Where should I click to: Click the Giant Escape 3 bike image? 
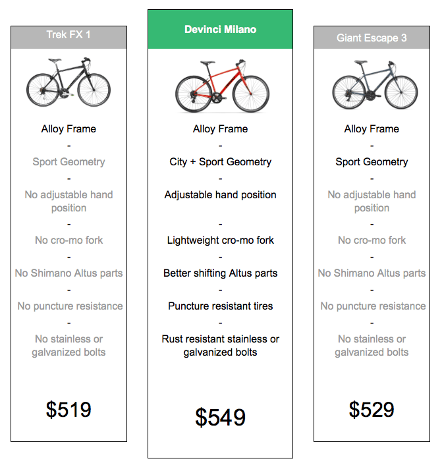pos(372,85)
